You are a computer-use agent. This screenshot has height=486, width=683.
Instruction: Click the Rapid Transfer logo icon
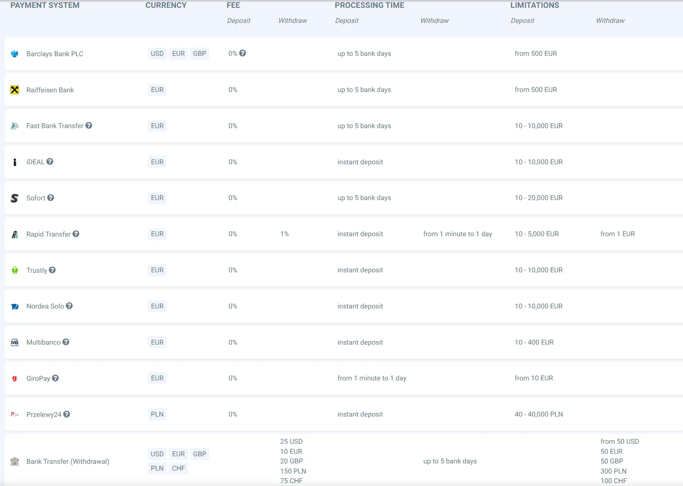click(15, 234)
